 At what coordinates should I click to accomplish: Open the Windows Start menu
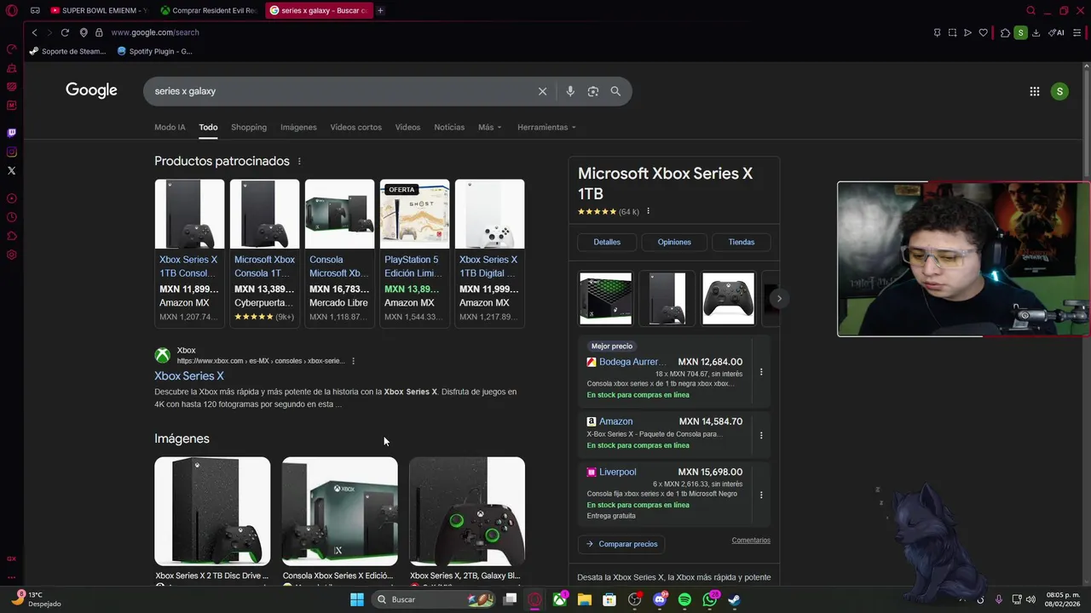[x=357, y=599]
